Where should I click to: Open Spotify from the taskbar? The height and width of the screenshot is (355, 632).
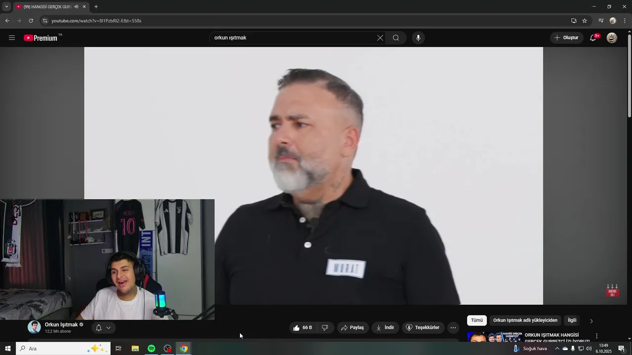click(x=152, y=349)
